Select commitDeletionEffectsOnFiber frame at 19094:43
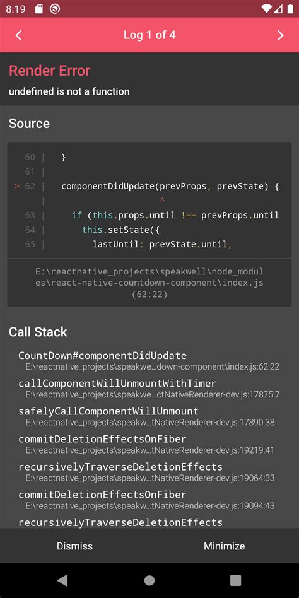Screen dimensions: 299x598 pos(149,500)
